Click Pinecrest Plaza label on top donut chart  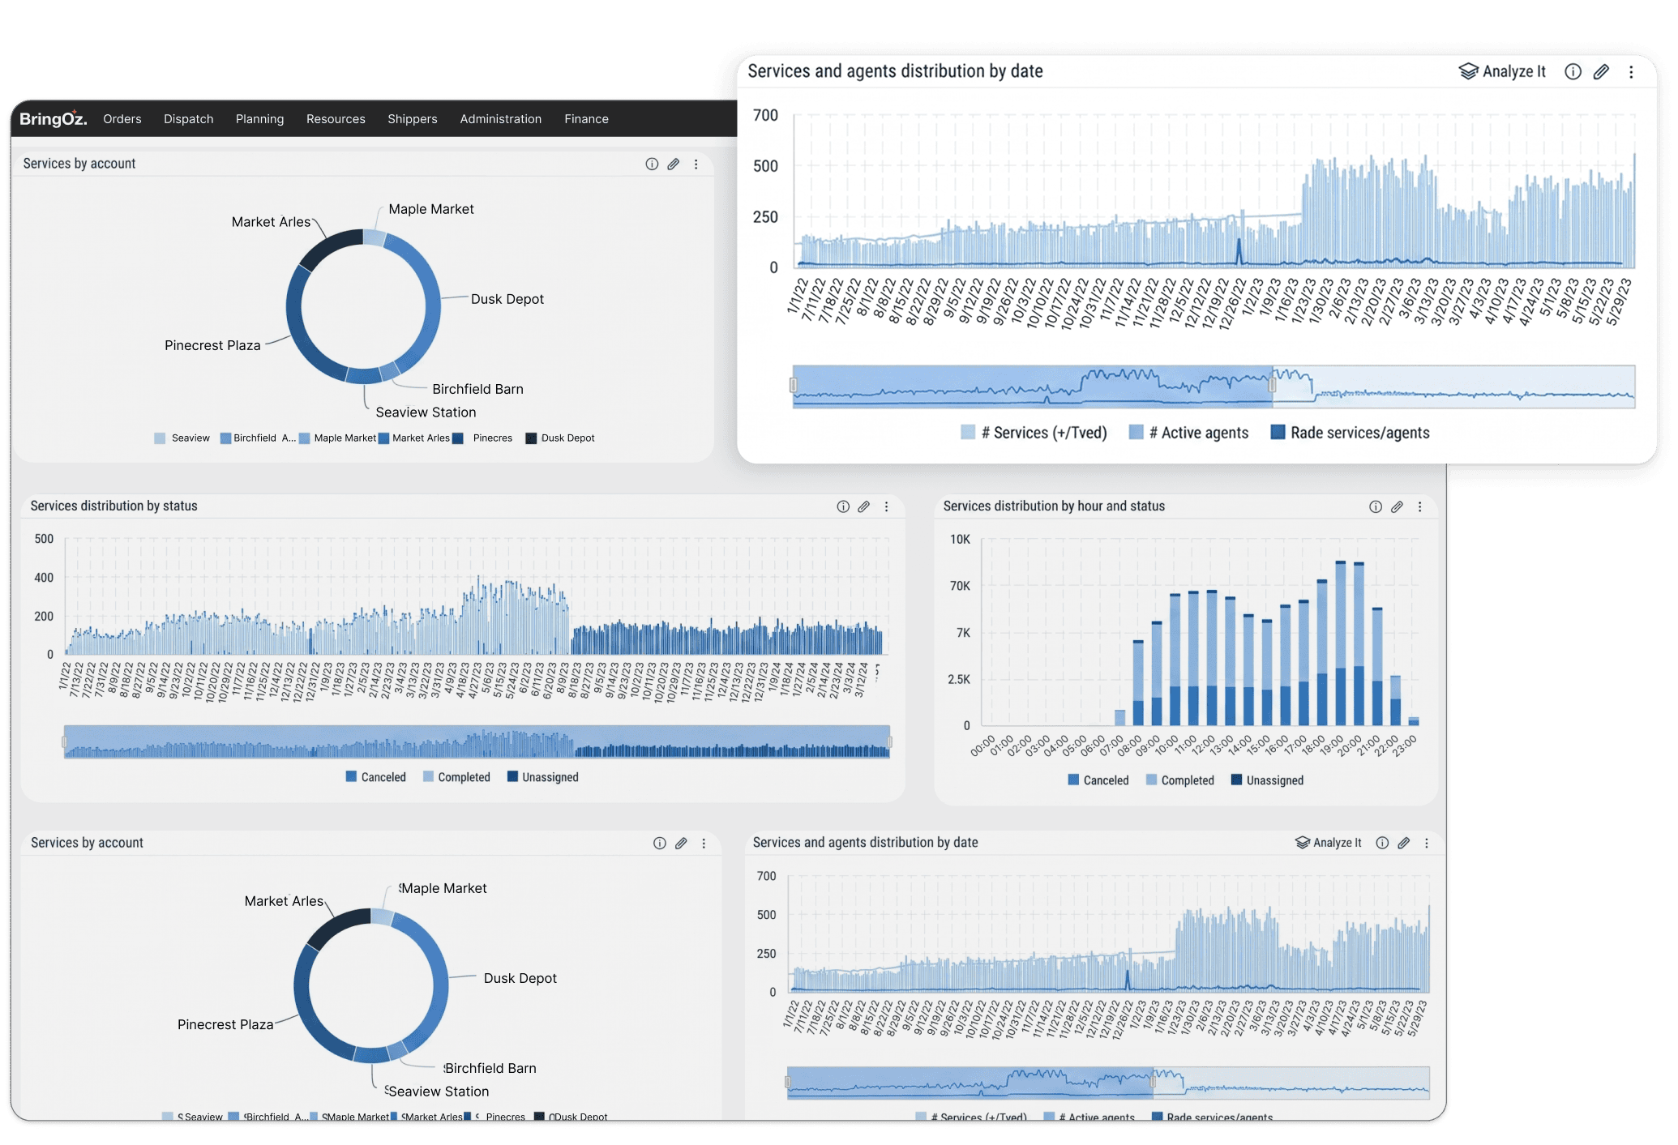[212, 345]
